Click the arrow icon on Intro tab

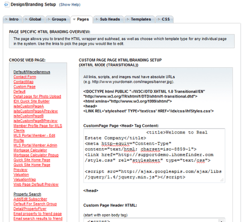[7, 19]
